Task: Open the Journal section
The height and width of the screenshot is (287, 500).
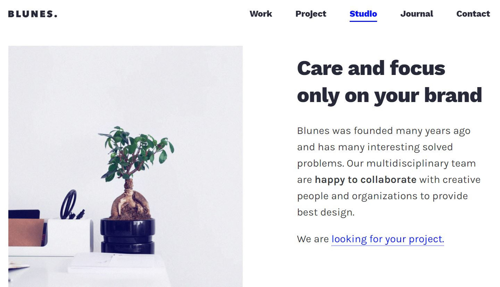Action: tap(417, 14)
